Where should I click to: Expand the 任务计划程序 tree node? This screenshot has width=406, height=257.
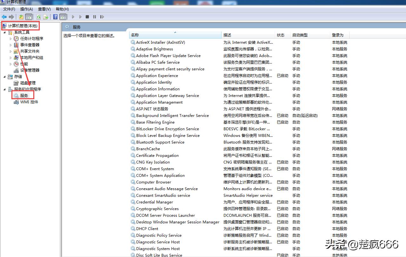click(10, 38)
